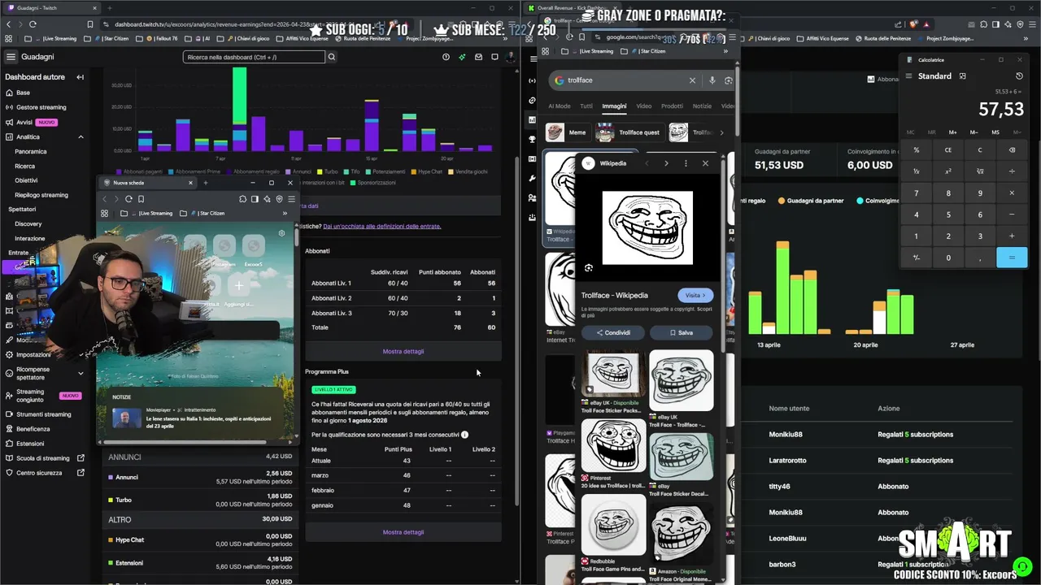Click bookmark icon in Nuova scheda window
This screenshot has width=1041, height=585.
tap(141, 199)
